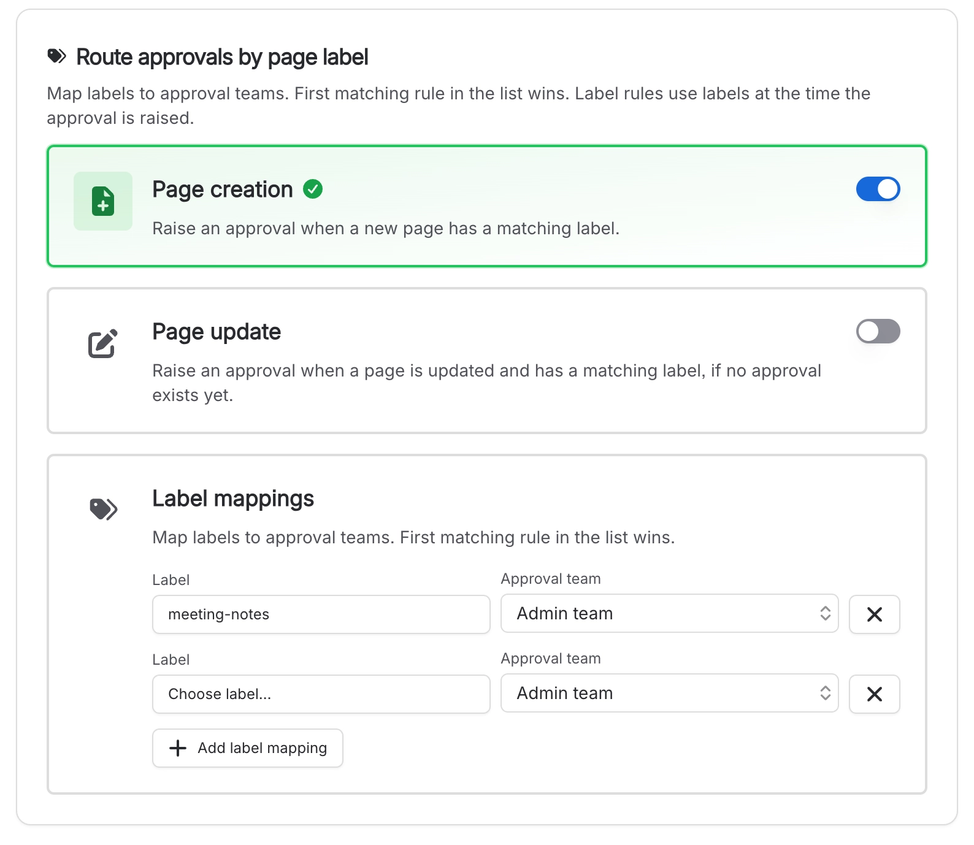Open Approval team dropdown for second mapping

(x=669, y=693)
